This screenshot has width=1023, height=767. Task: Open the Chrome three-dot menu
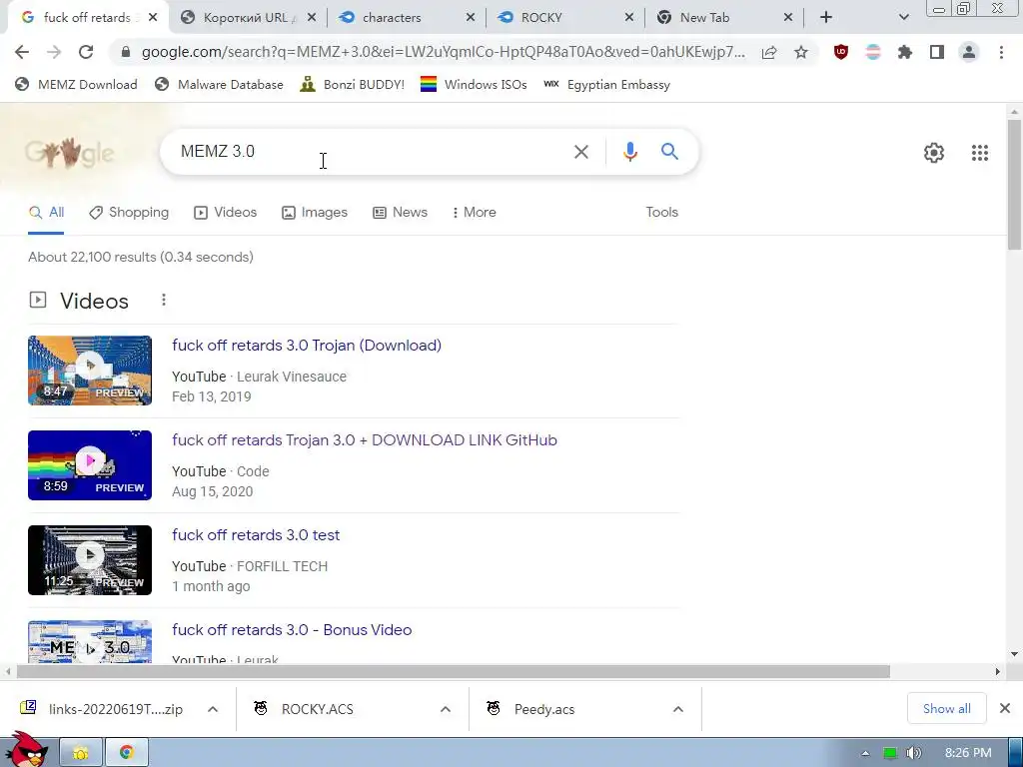1001,52
